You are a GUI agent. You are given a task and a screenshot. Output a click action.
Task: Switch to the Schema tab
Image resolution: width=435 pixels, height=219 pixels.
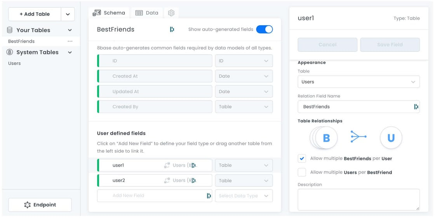click(x=109, y=13)
